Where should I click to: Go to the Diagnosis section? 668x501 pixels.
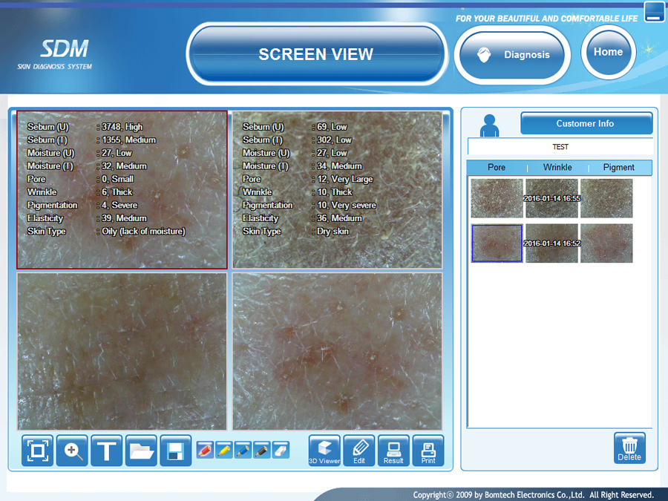click(511, 55)
